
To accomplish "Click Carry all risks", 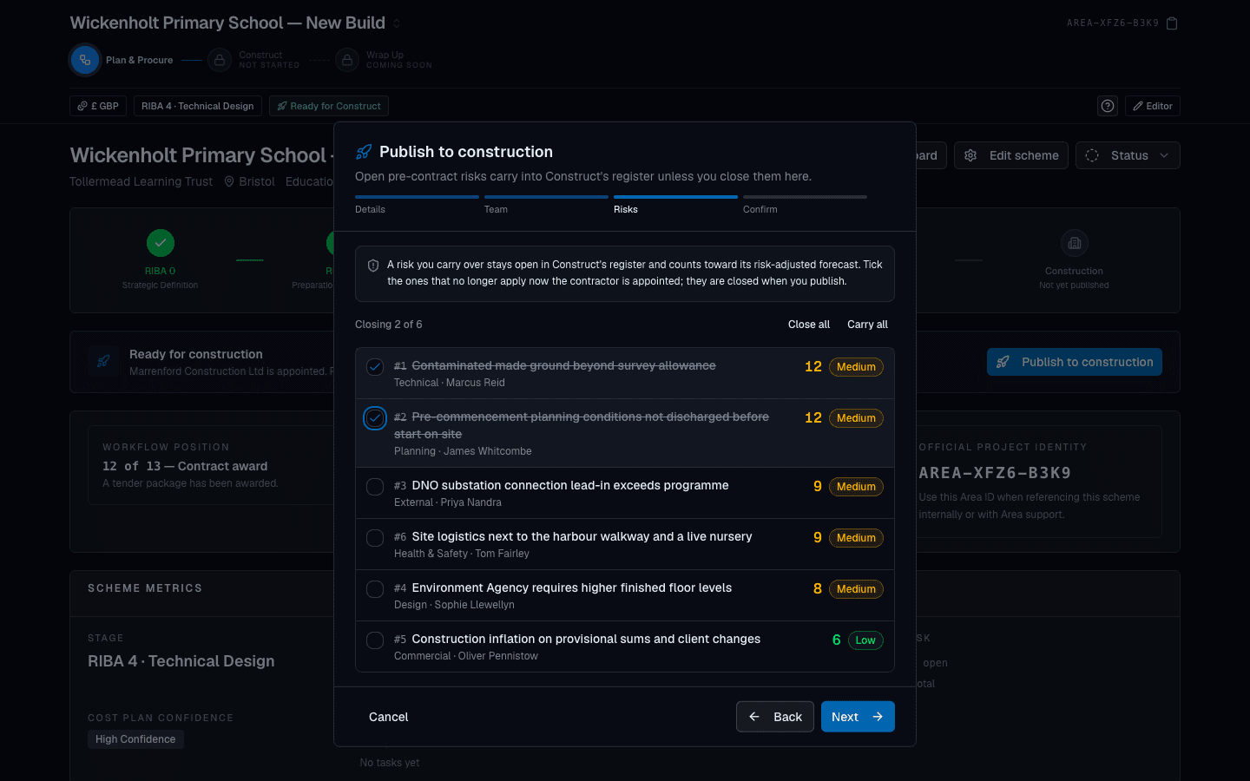I will click(868, 325).
